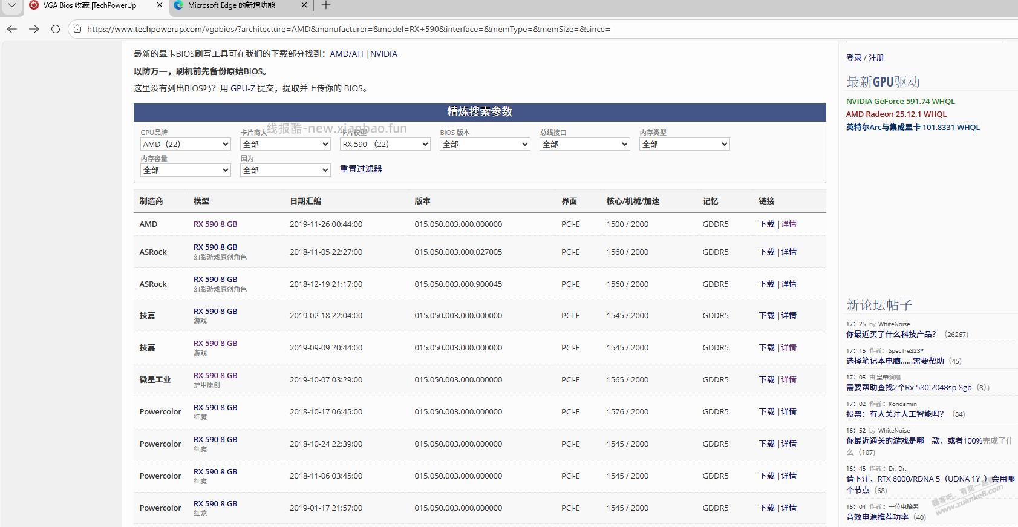Open the RX 590 (22) model dropdown

point(385,144)
